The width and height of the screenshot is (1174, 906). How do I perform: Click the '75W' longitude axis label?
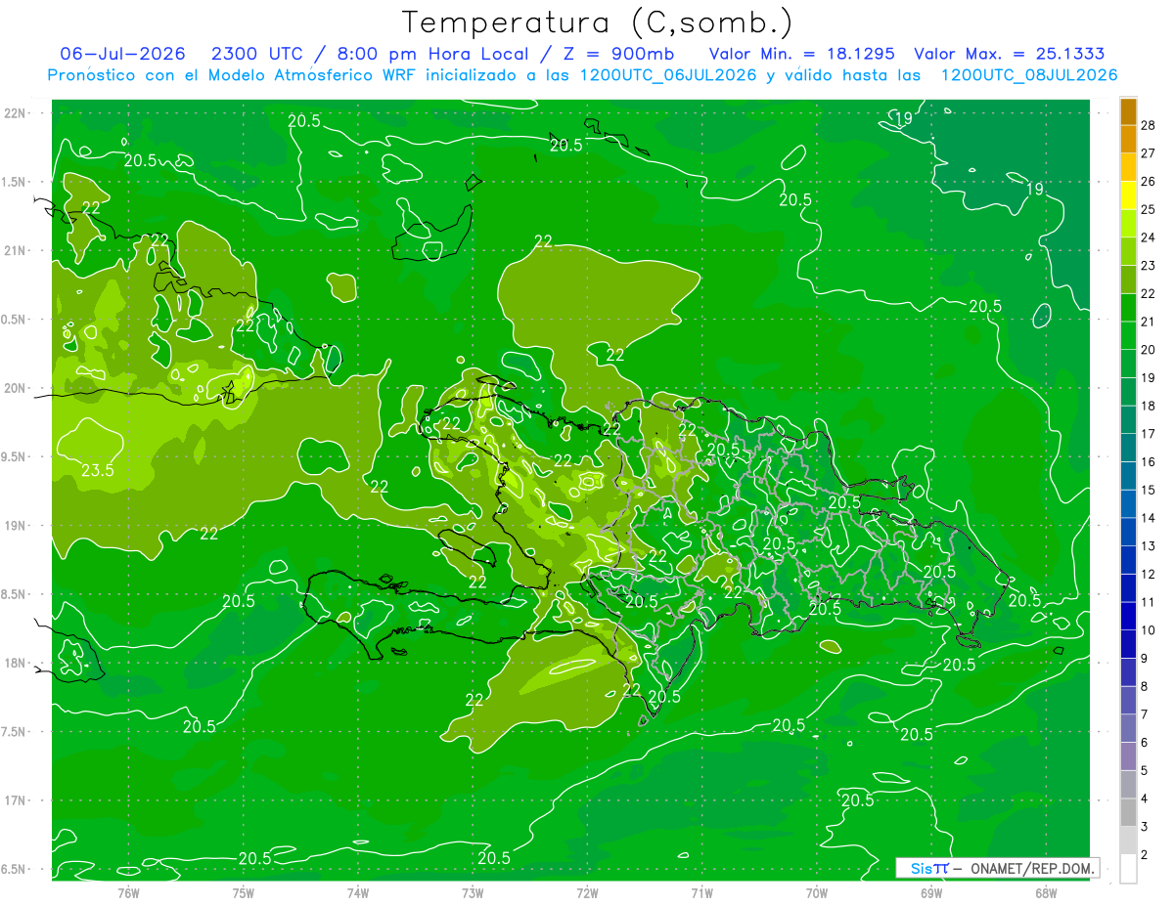pos(244,892)
